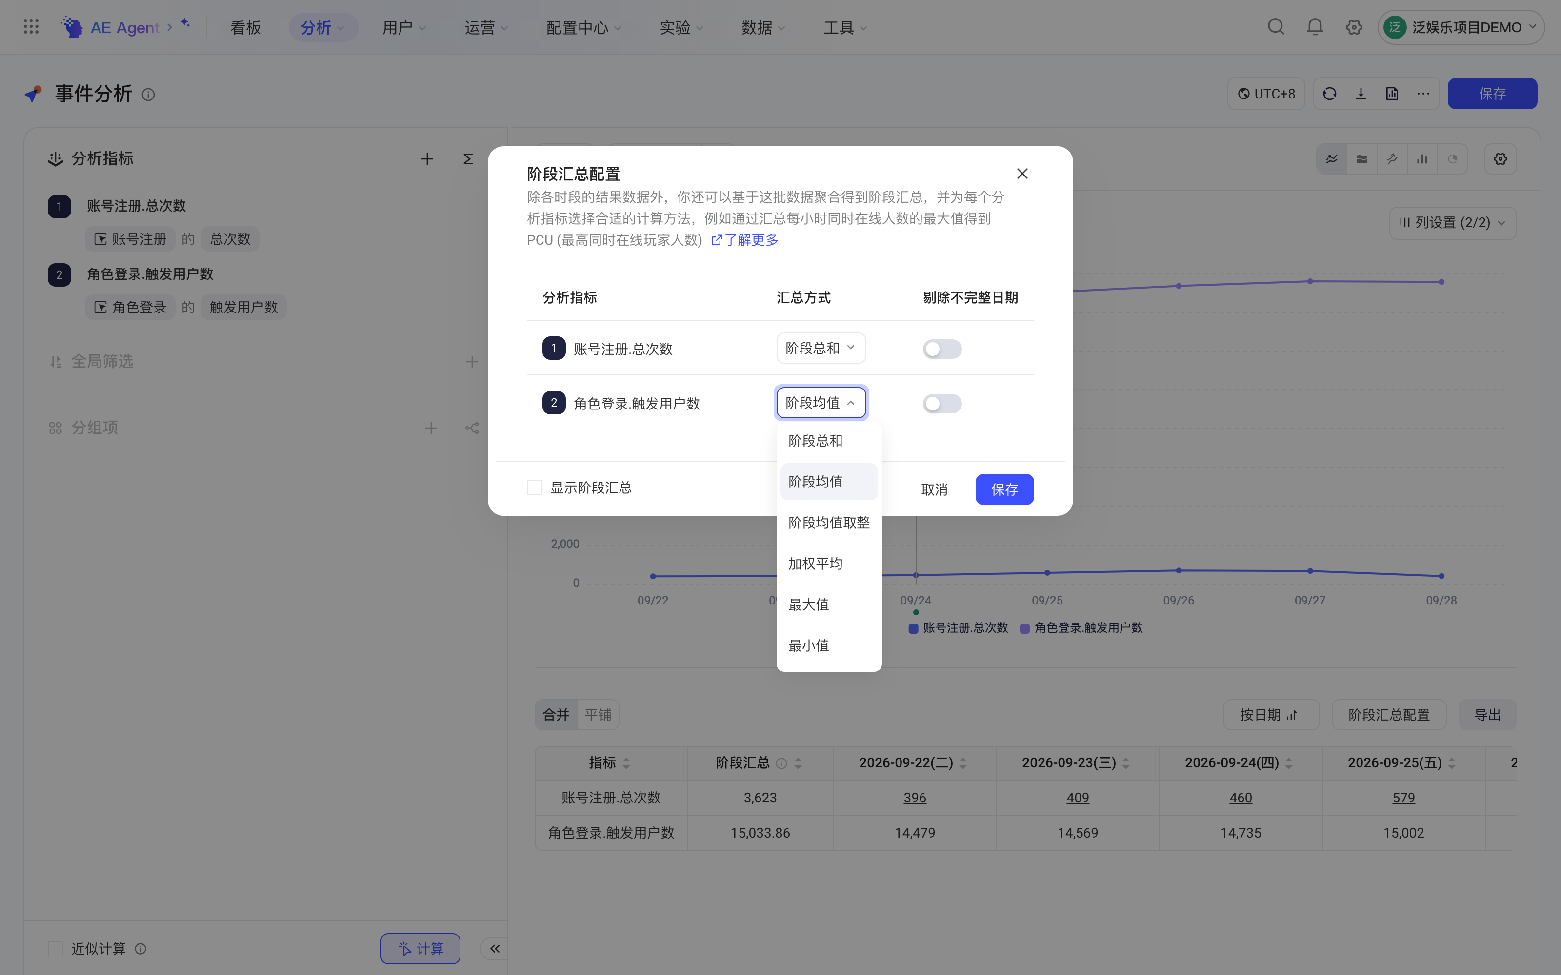
Task: Open the 列设置 (2/2) dropdown
Action: click(1452, 223)
